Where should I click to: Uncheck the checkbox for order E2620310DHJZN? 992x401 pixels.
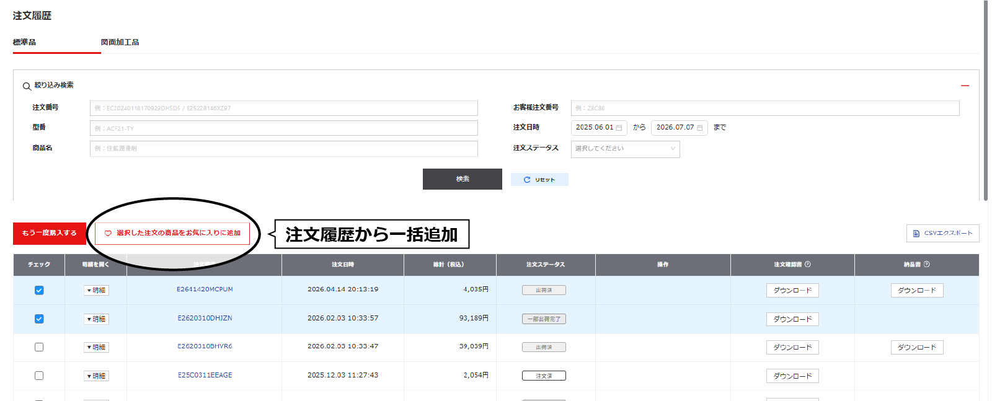click(x=39, y=319)
